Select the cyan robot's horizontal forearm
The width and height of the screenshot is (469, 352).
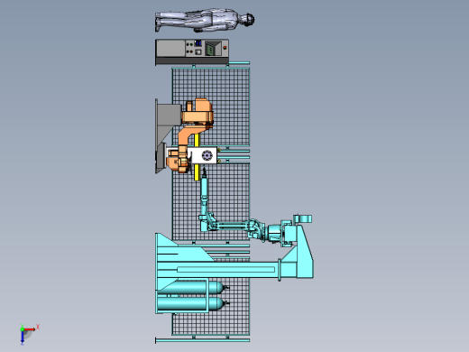coord(232,225)
